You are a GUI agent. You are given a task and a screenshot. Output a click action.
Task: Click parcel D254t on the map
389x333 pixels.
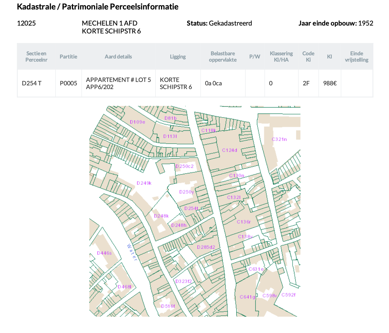[191, 208]
